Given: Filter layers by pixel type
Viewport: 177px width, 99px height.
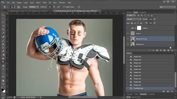Looking at the screenshot, I should click(138, 15).
